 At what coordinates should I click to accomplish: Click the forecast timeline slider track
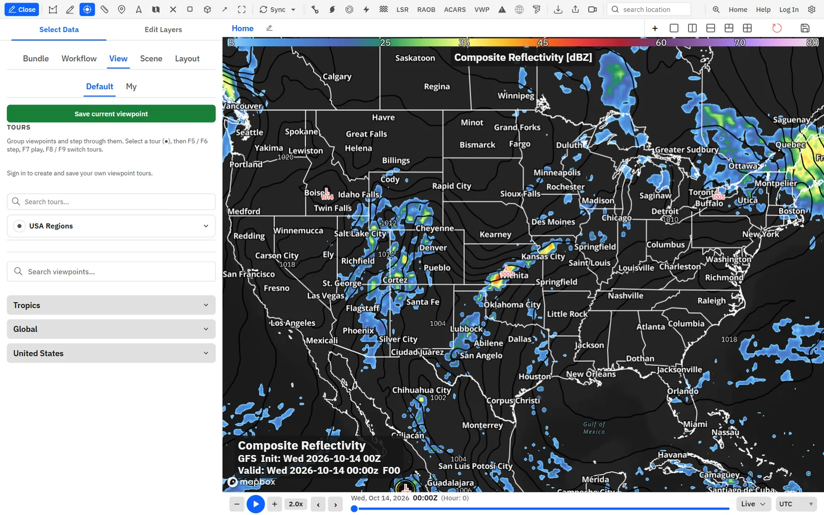pyautogui.click(x=541, y=509)
